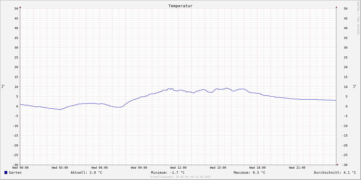Click the right axis 25 label
This screenshot has width=361, height=180.
346,57
